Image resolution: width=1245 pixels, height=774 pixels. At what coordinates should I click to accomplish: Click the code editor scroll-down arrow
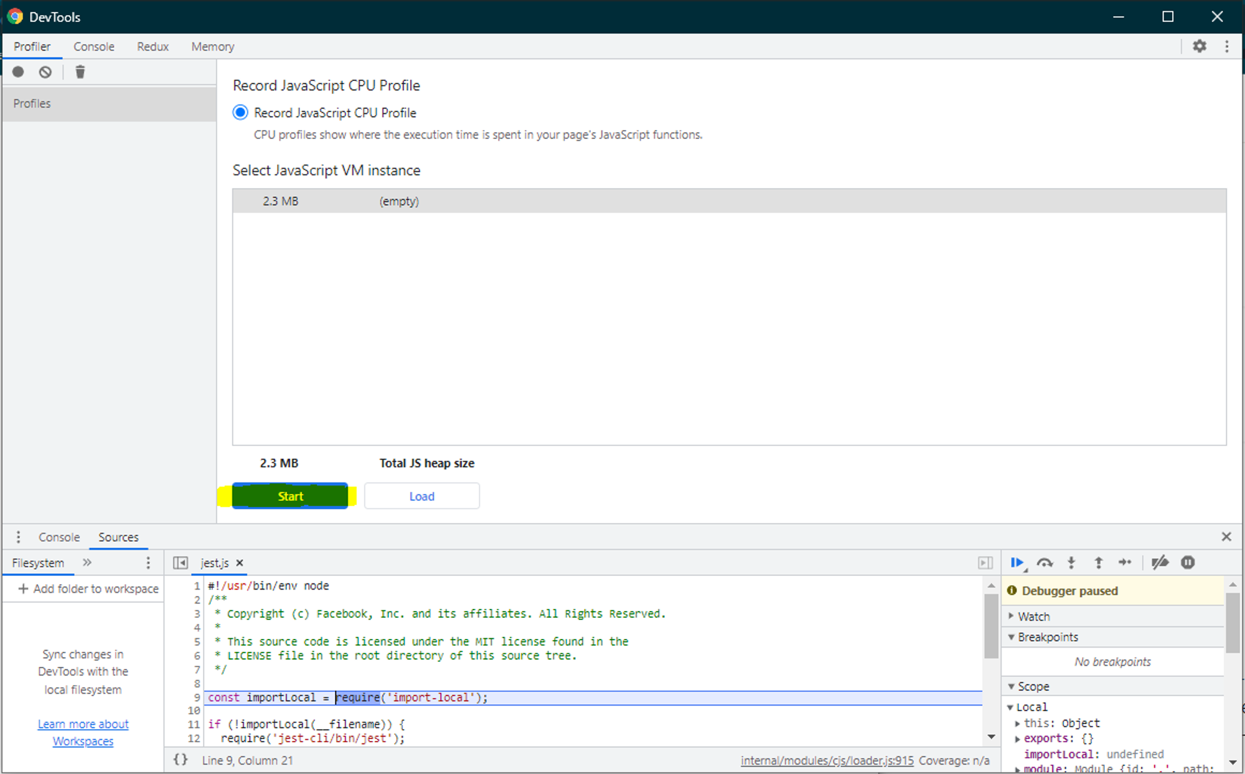point(991,737)
